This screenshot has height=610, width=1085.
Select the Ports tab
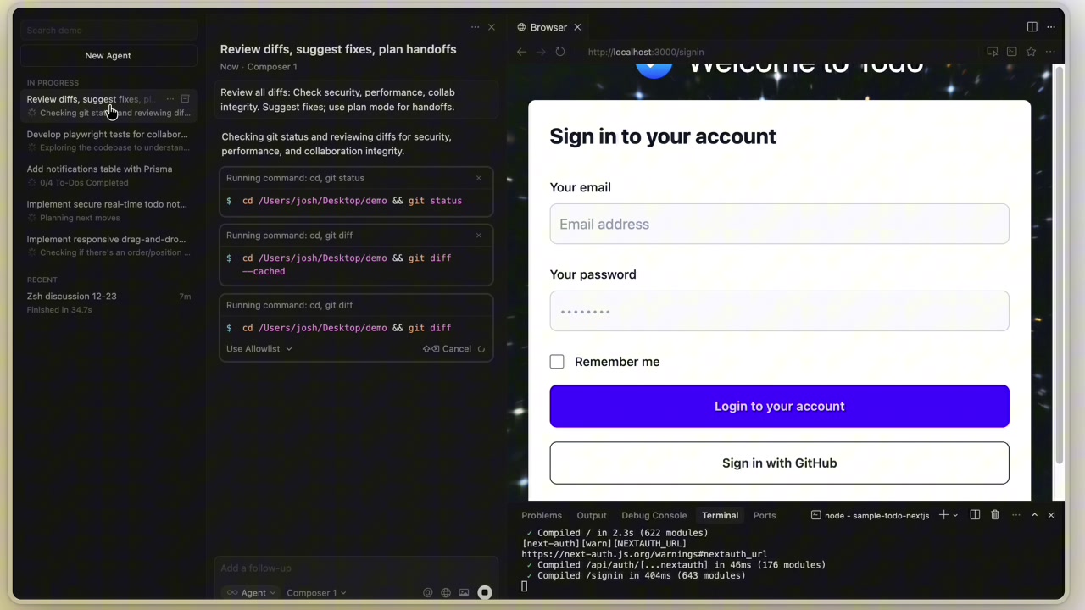click(764, 515)
